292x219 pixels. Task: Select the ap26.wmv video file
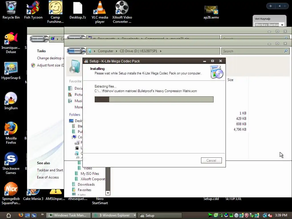[211, 12]
